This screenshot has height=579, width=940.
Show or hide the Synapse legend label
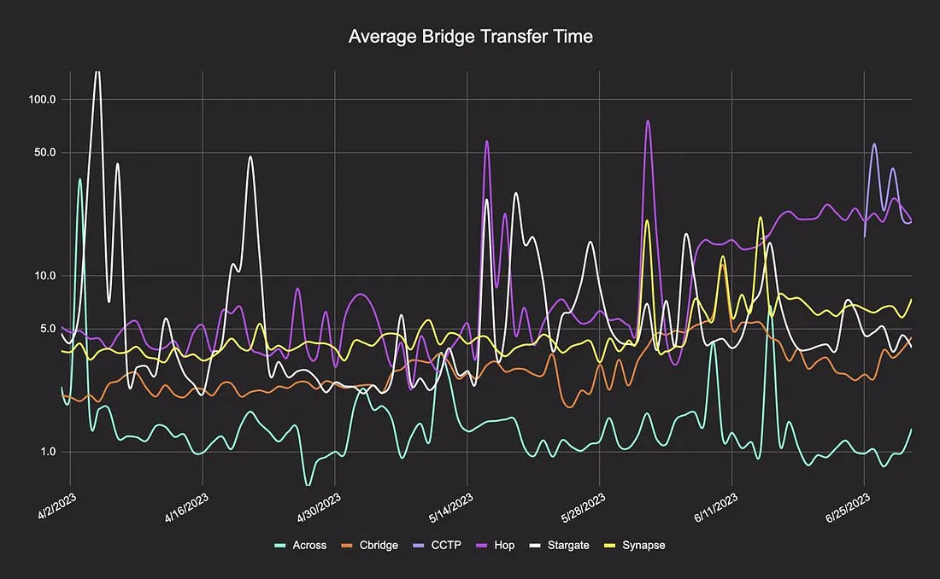click(x=643, y=545)
